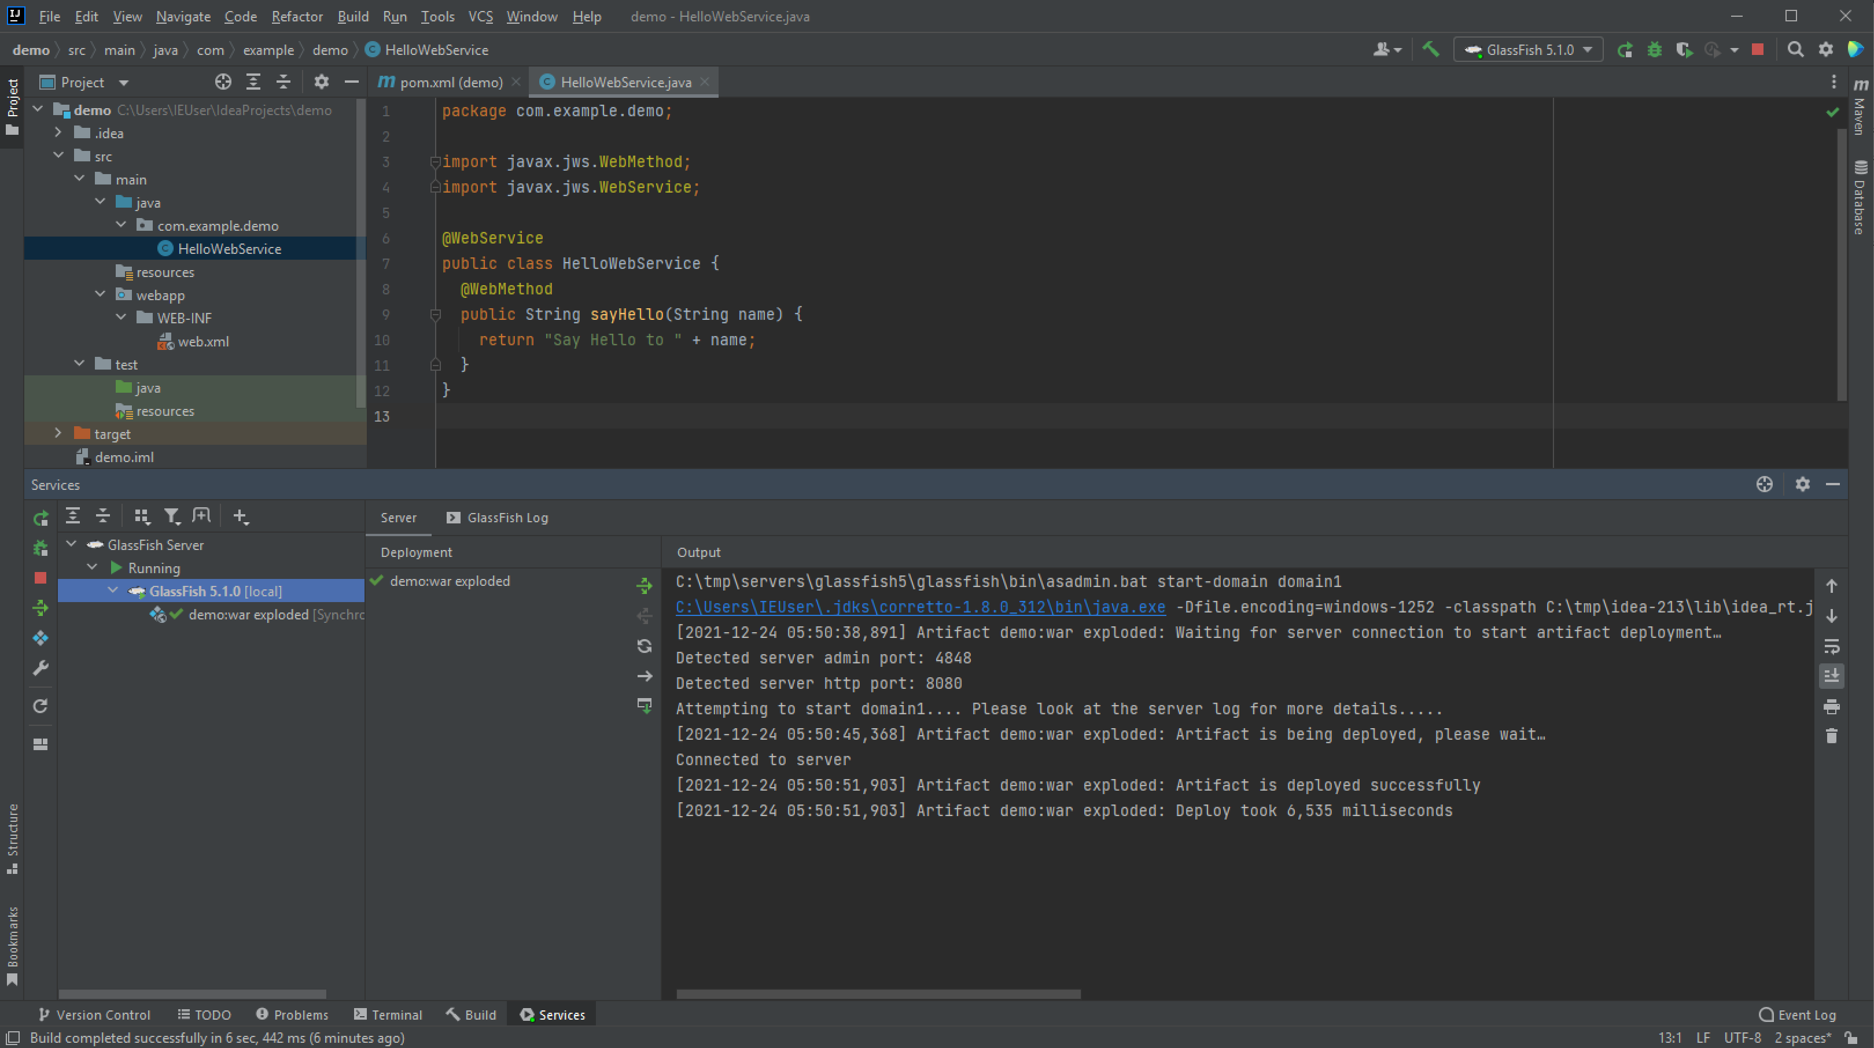Viewport: 1874px width, 1048px height.
Task: Clear All trash icon in Output panel
Action: tap(1832, 736)
